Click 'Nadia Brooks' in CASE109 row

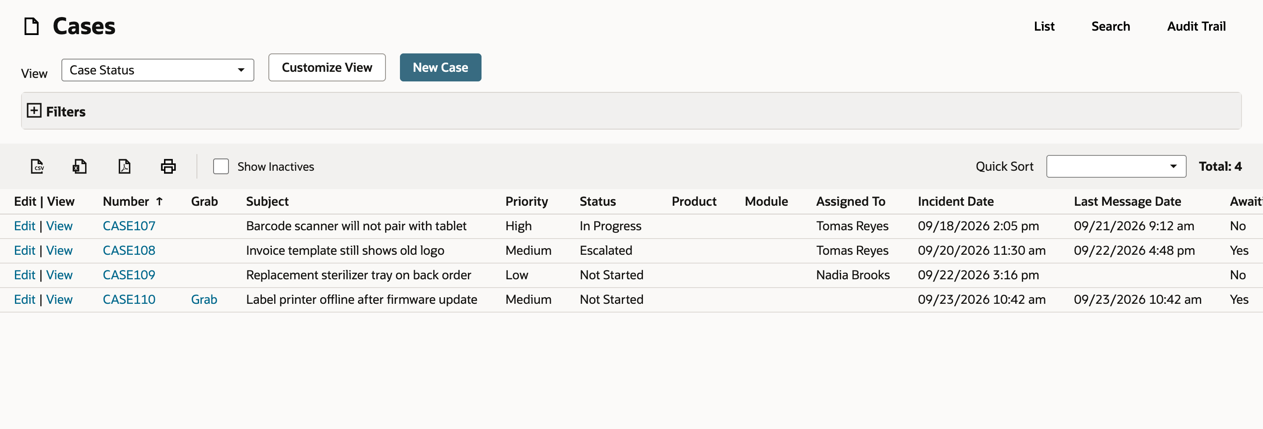853,275
